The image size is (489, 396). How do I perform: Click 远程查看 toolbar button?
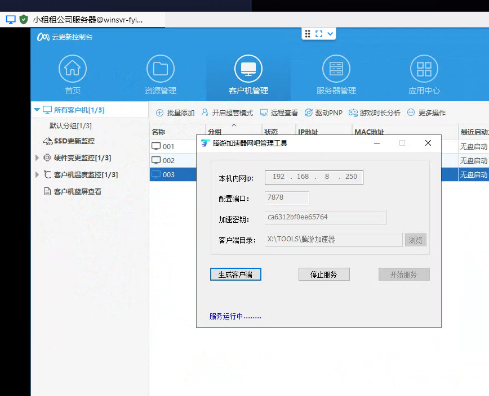(x=279, y=112)
